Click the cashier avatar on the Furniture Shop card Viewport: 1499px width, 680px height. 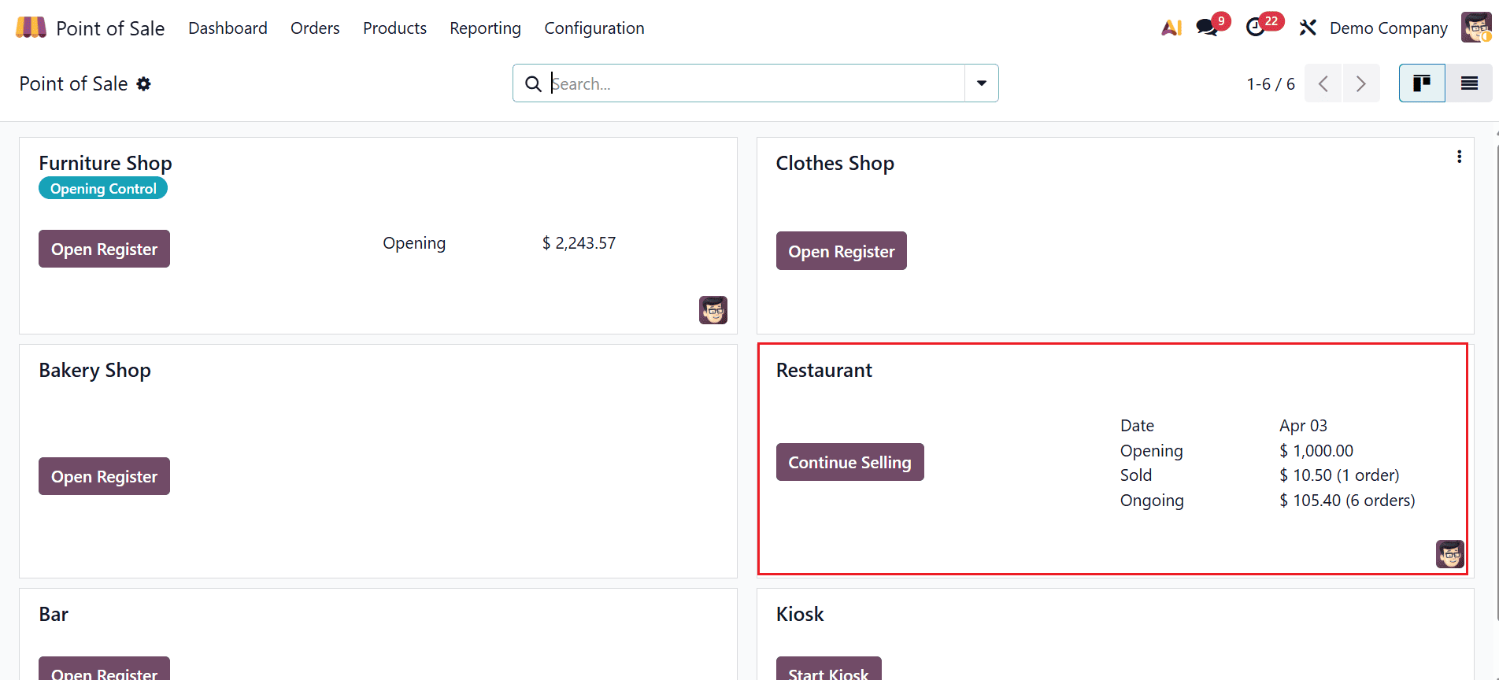(x=712, y=310)
